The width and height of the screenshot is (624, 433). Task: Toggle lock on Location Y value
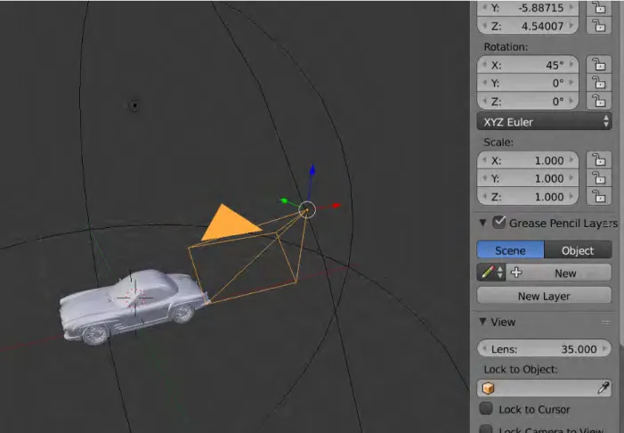click(598, 8)
